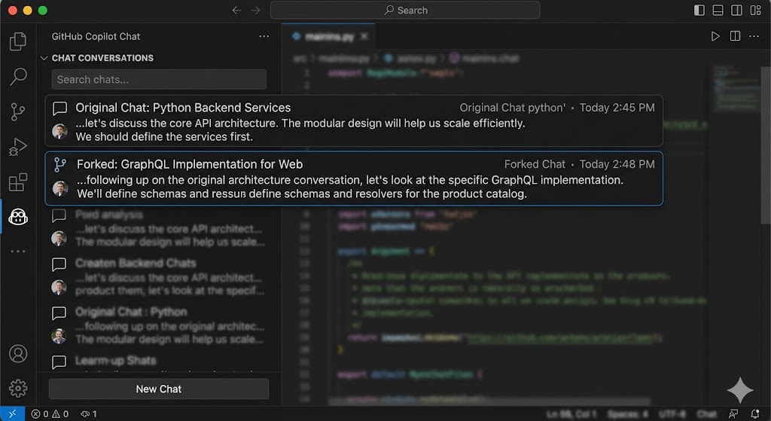Screen dimensions: 771x421
Task: Click the editor horizontal scrollbar
Action: click(489, 402)
